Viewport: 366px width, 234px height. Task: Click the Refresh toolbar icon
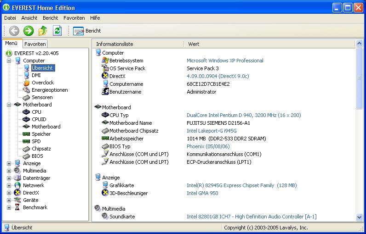(57, 31)
